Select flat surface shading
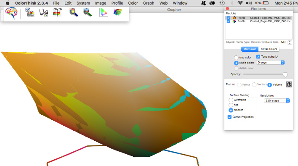This screenshot has width=298, height=166. click(231, 105)
